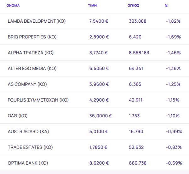Image resolution: width=189 pixels, height=174 pixels.
Task: Sort by ΤΙΜΗ column header
Action: click(92, 6)
